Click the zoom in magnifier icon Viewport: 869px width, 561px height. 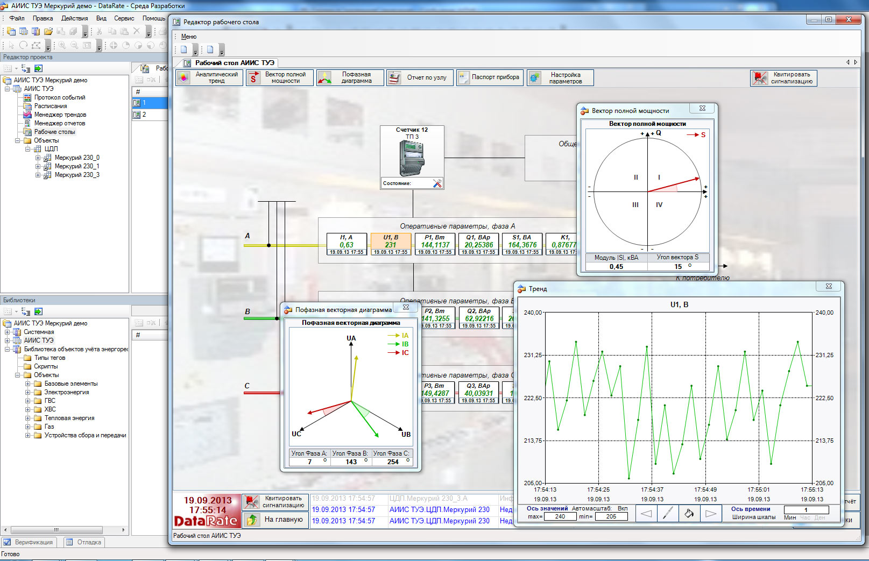click(x=62, y=46)
